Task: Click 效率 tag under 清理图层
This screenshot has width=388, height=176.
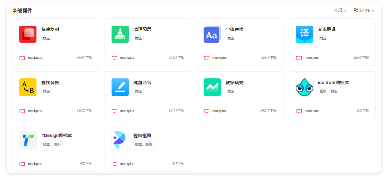Action: pyautogui.click(x=139, y=38)
